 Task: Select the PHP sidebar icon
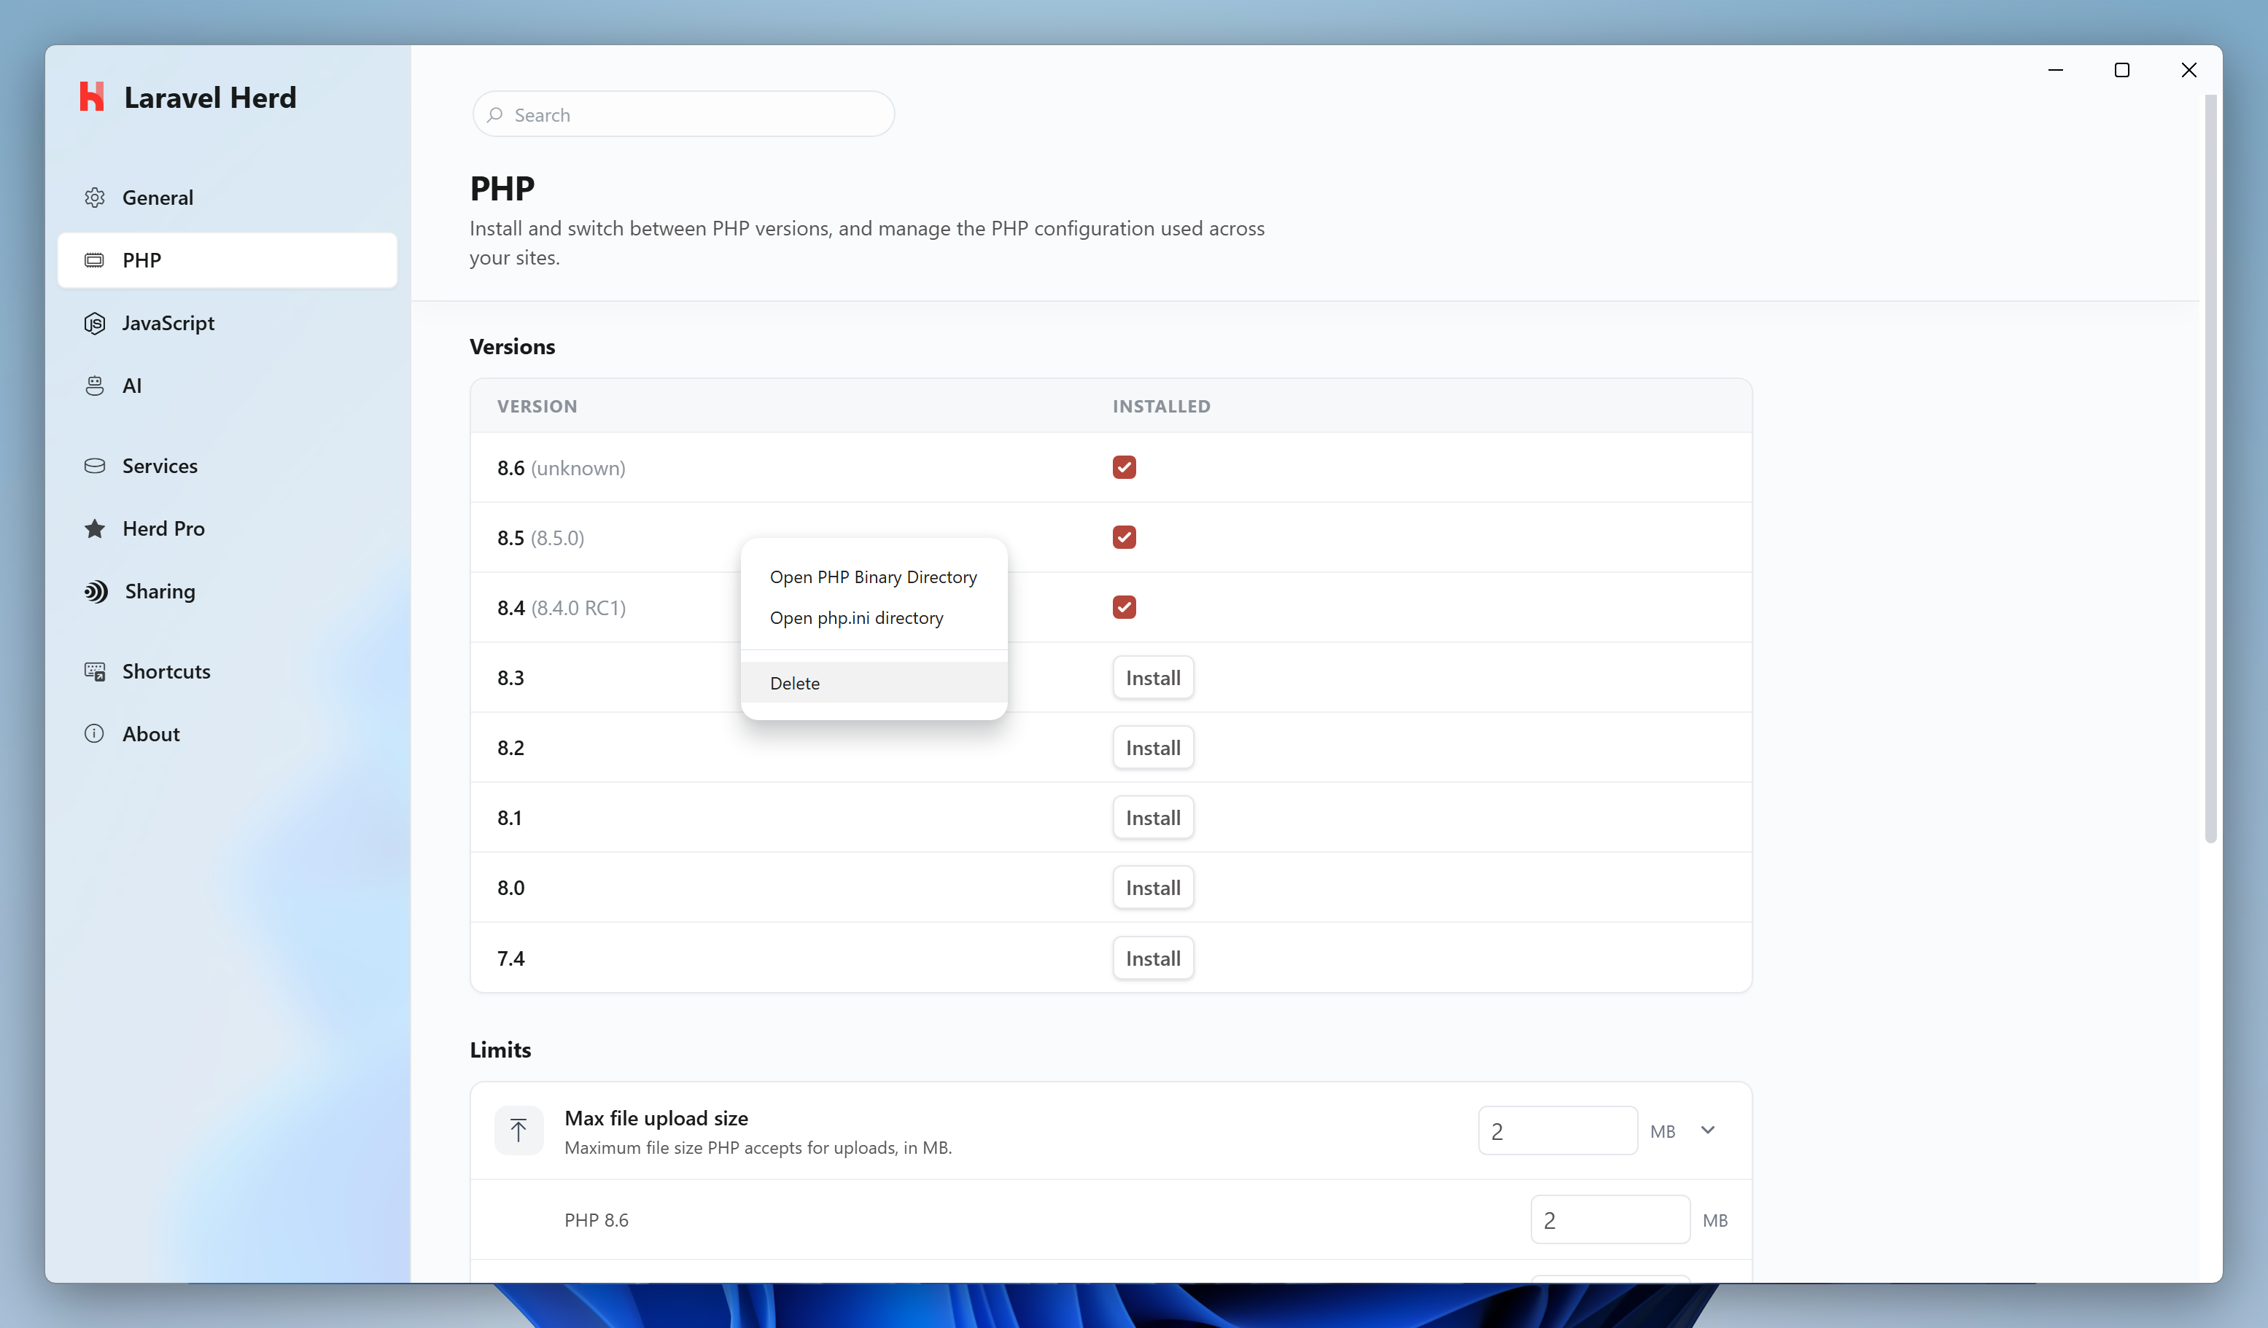click(x=95, y=260)
